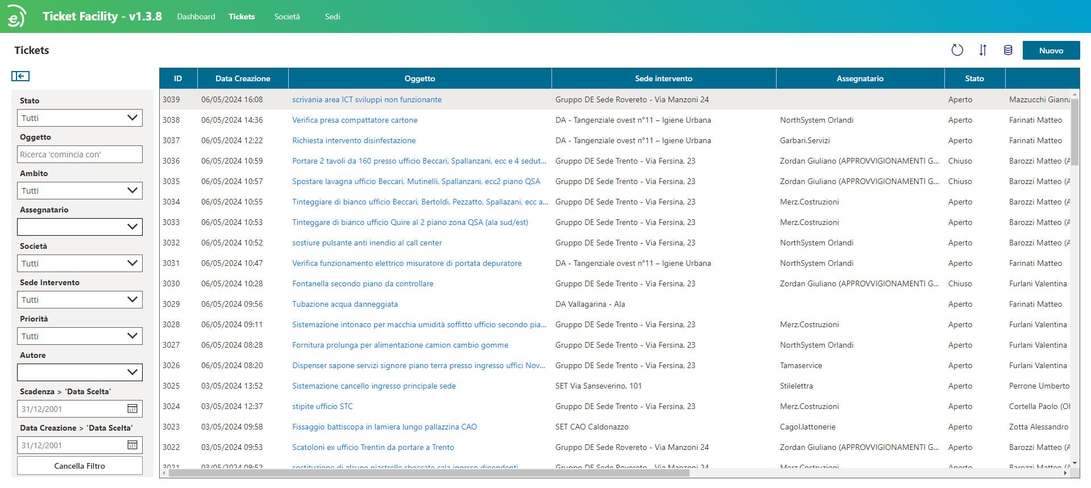This screenshot has width=1091, height=488.
Task: Open ticket 'Sistemazione cancello ingresso principale sede'
Action: [374, 386]
